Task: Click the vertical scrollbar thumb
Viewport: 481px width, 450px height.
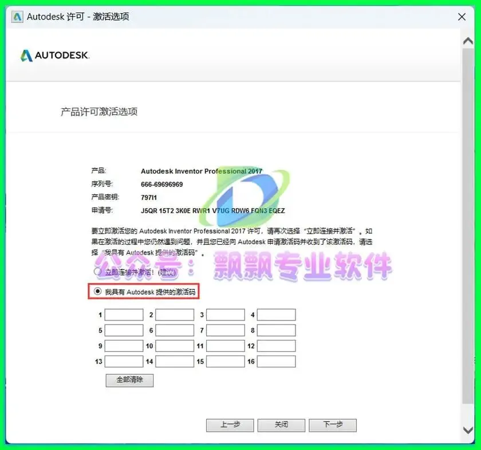Action: tap(468, 226)
